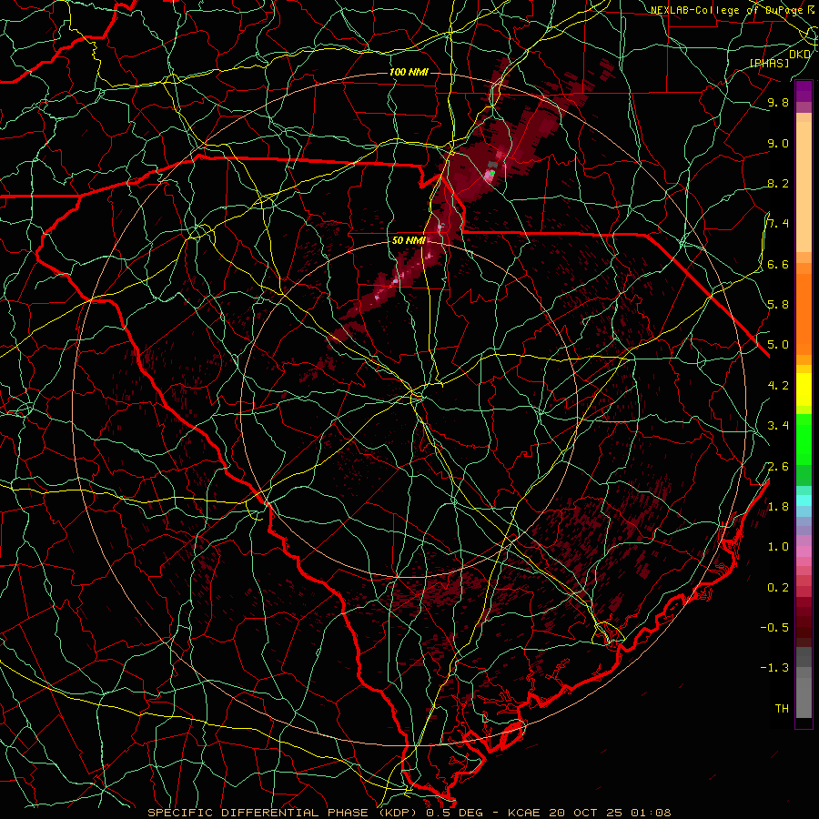This screenshot has width=819, height=819.
Task: Click the Specific Differential Phase (KDP) caption
Action: [x=284, y=813]
